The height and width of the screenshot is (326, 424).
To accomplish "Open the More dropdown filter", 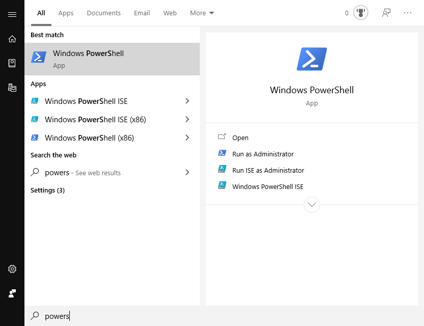I will pos(202,13).
